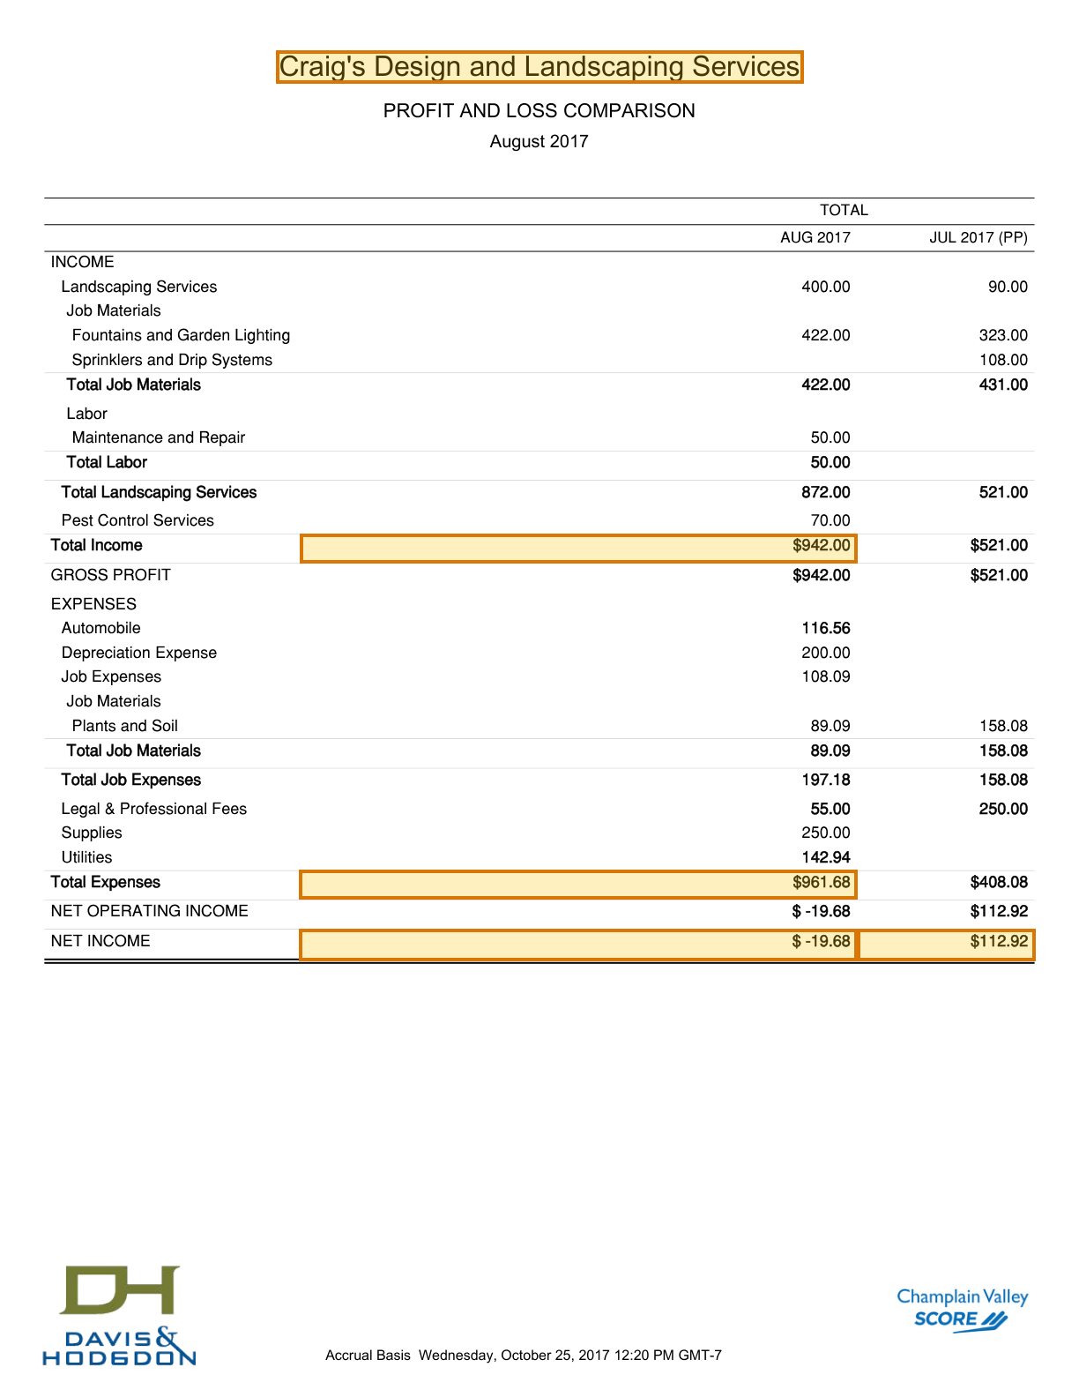Viewport: 1079px width, 1397px height.
Task: Select the Total Landscaping Services label
Action: click(159, 492)
